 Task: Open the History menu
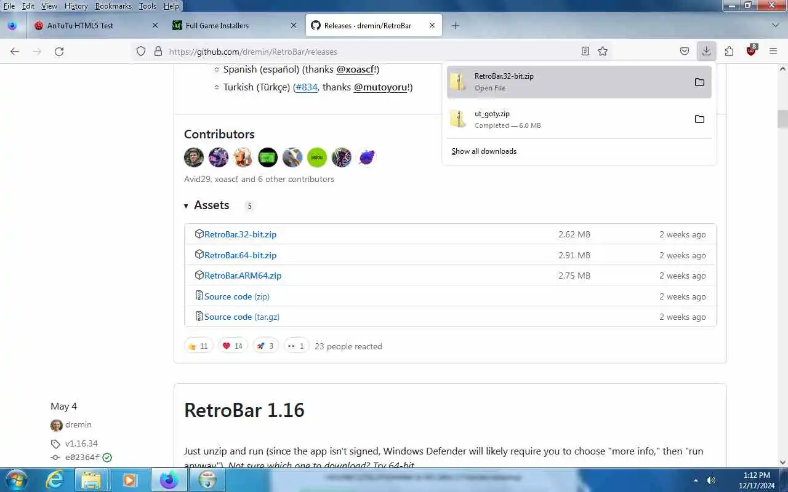[76, 6]
